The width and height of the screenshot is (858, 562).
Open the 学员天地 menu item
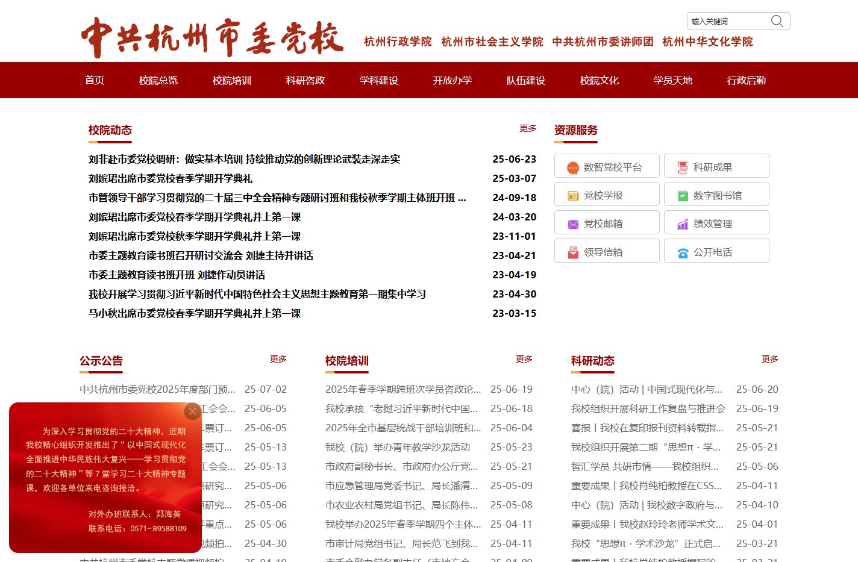(673, 80)
